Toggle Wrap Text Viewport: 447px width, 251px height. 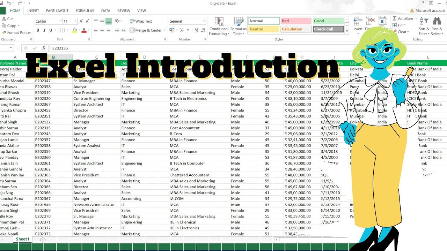pos(141,21)
